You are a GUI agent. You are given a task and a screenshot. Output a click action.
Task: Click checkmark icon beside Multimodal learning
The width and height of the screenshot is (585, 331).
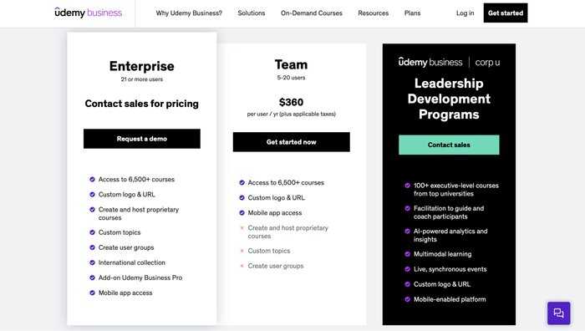[408, 254]
